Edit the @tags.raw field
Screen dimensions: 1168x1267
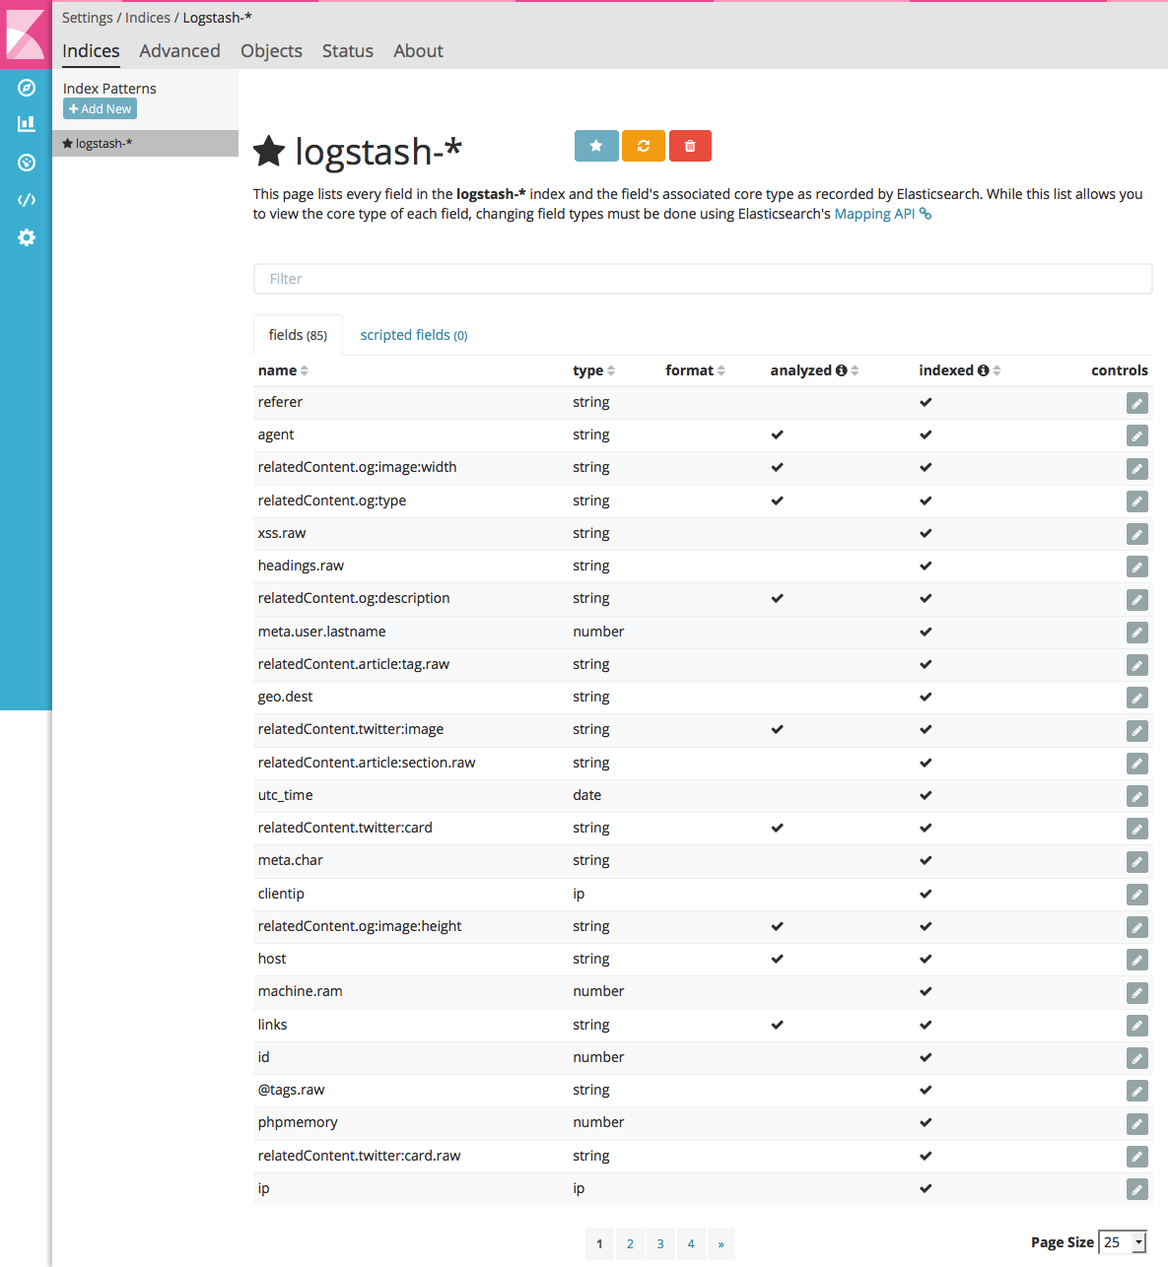[x=1137, y=1091]
